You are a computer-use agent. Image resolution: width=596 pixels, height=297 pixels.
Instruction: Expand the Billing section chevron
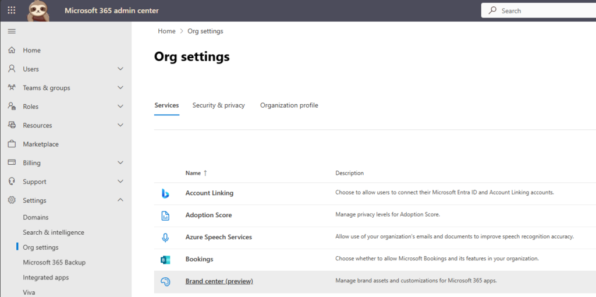[x=120, y=162]
